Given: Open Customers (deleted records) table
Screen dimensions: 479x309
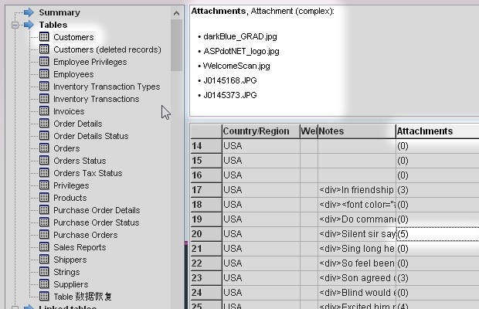Looking at the screenshot, I should [x=107, y=49].
